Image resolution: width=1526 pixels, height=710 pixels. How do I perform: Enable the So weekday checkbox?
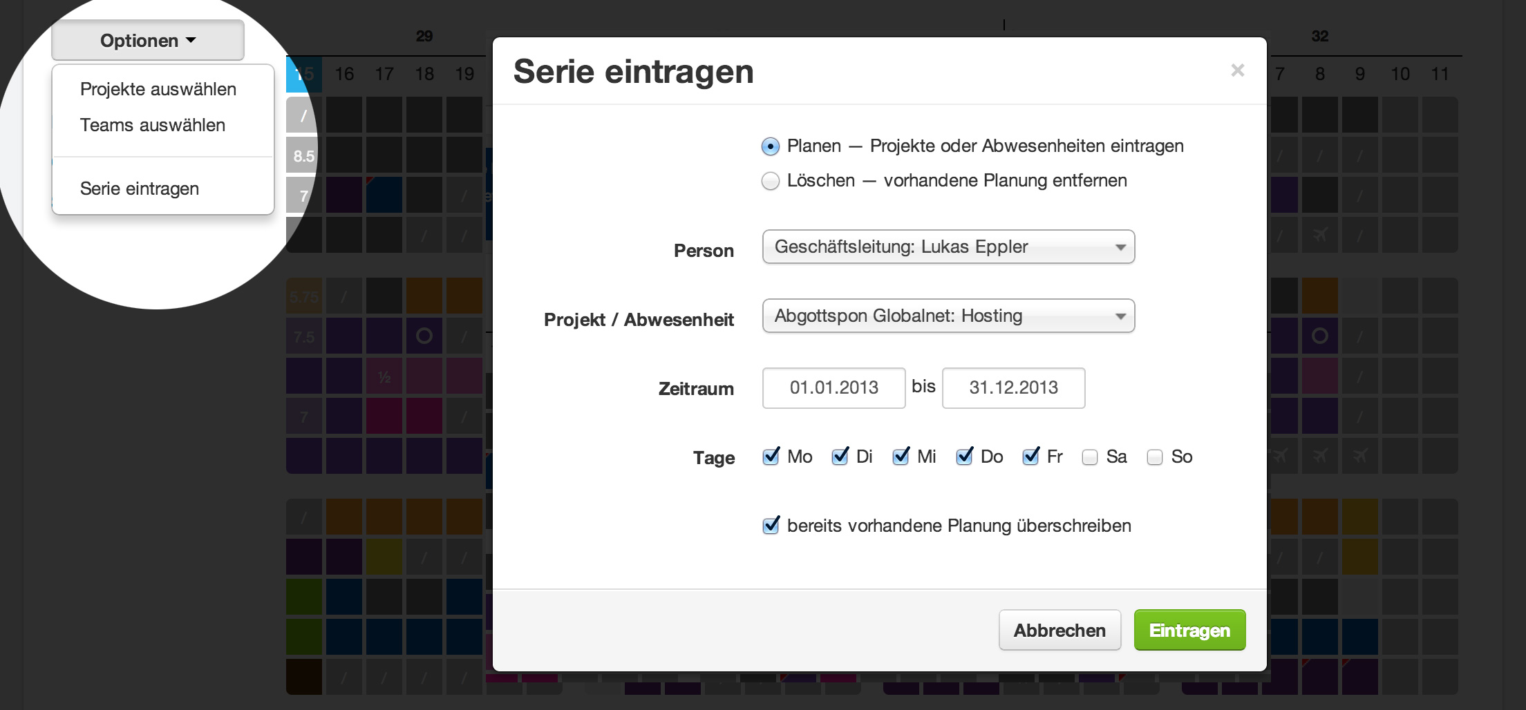pos(1155,458)
